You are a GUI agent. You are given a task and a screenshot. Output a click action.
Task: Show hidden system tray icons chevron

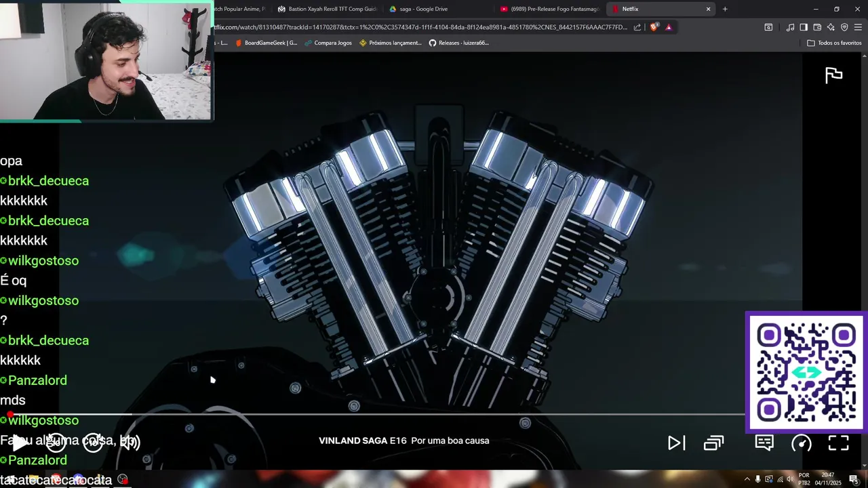[x=747, y=479]
